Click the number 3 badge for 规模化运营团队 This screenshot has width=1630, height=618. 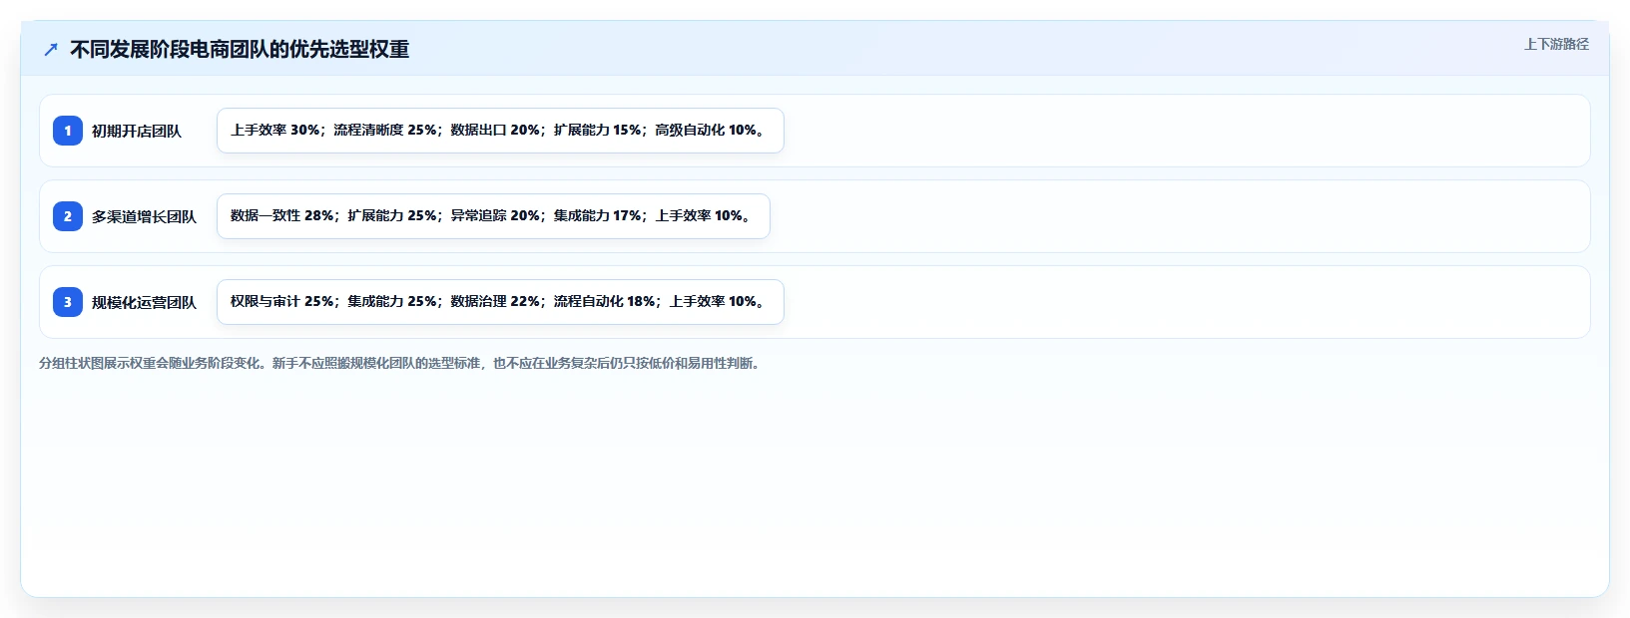[x=68, y=302]
